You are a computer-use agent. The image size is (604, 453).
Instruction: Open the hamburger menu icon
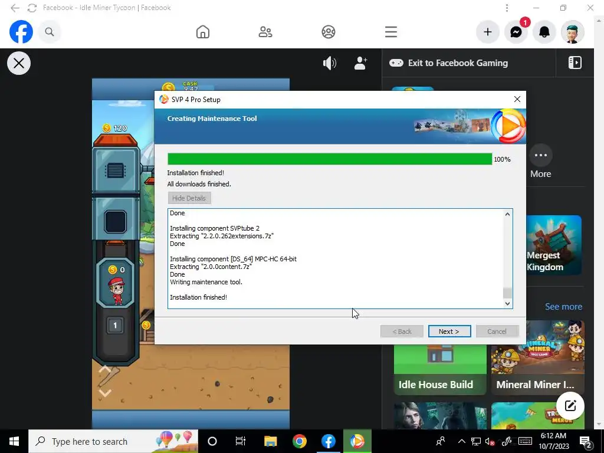coord(391,32)
